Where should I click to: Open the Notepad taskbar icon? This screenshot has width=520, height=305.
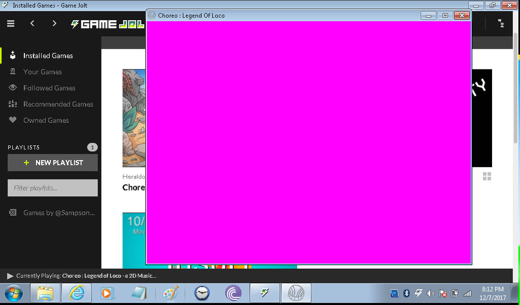pos(139,293)
